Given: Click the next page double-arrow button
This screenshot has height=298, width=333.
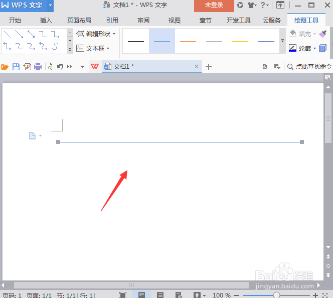Looking at the screenshot, I should coord(328,275).
